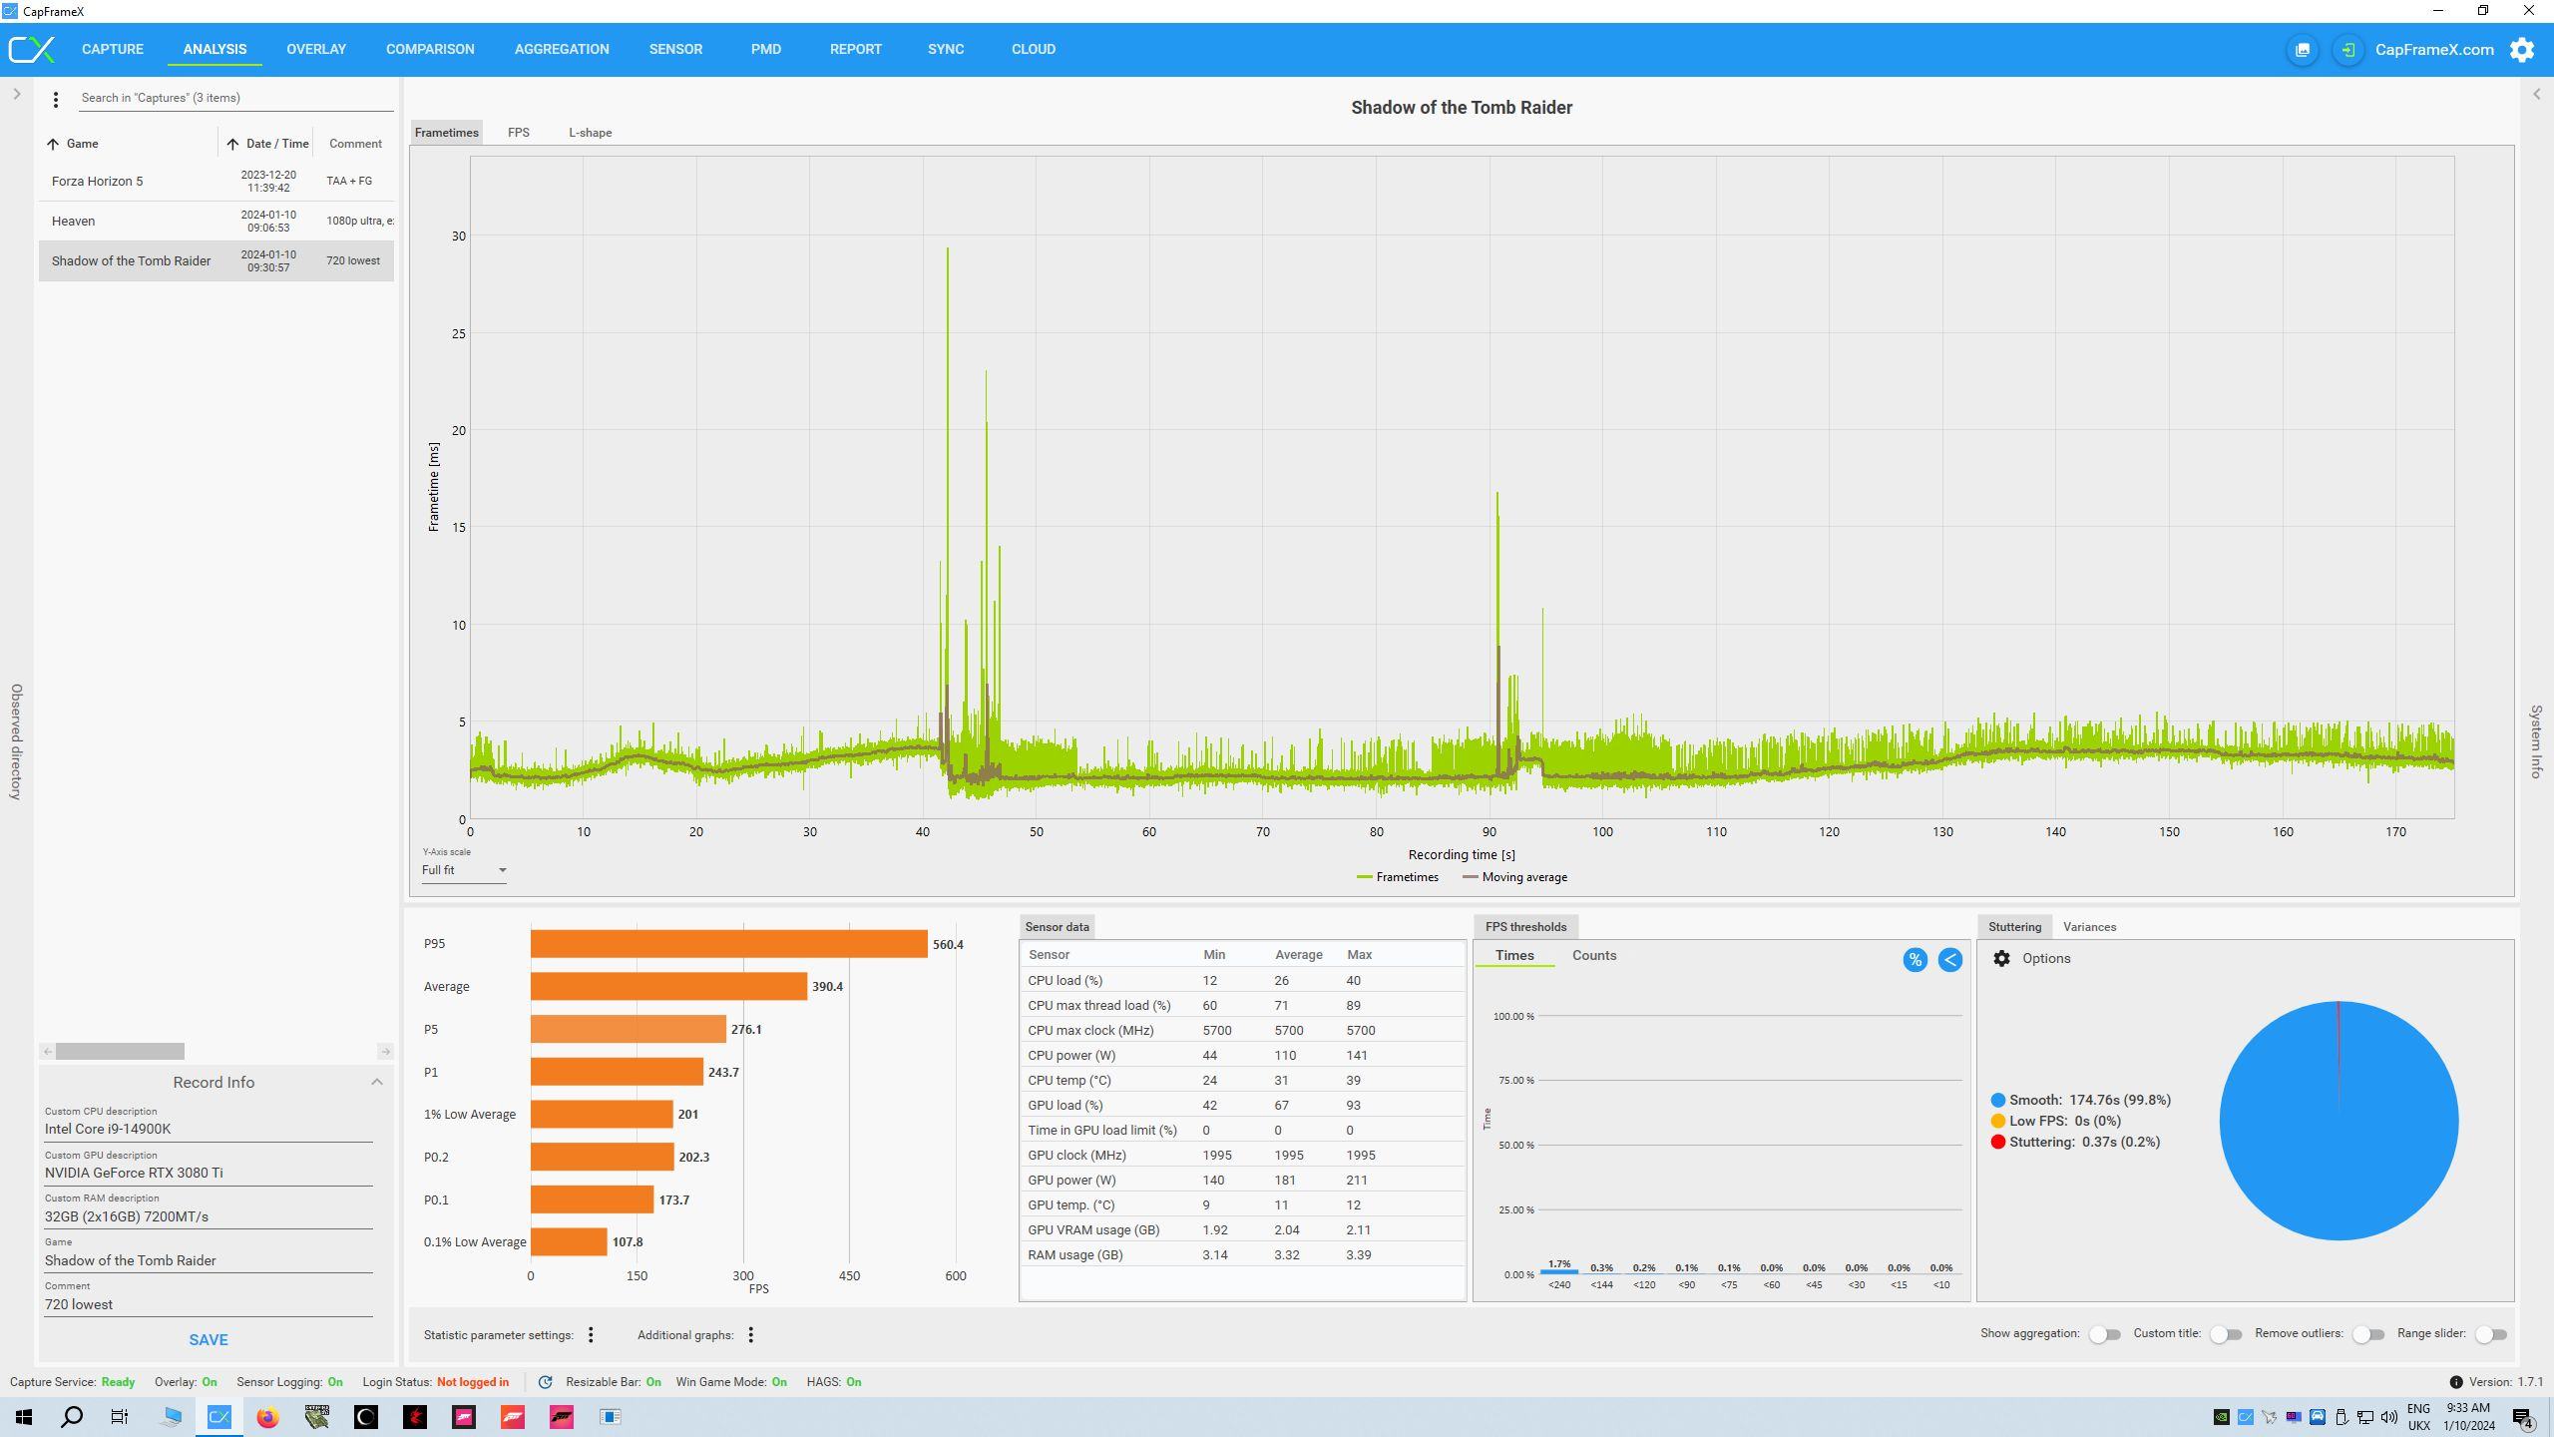The image size is (2554, 1437).
Task: Switch FPS thresholds to Counts tab
Action: [x=1594, y=956]
